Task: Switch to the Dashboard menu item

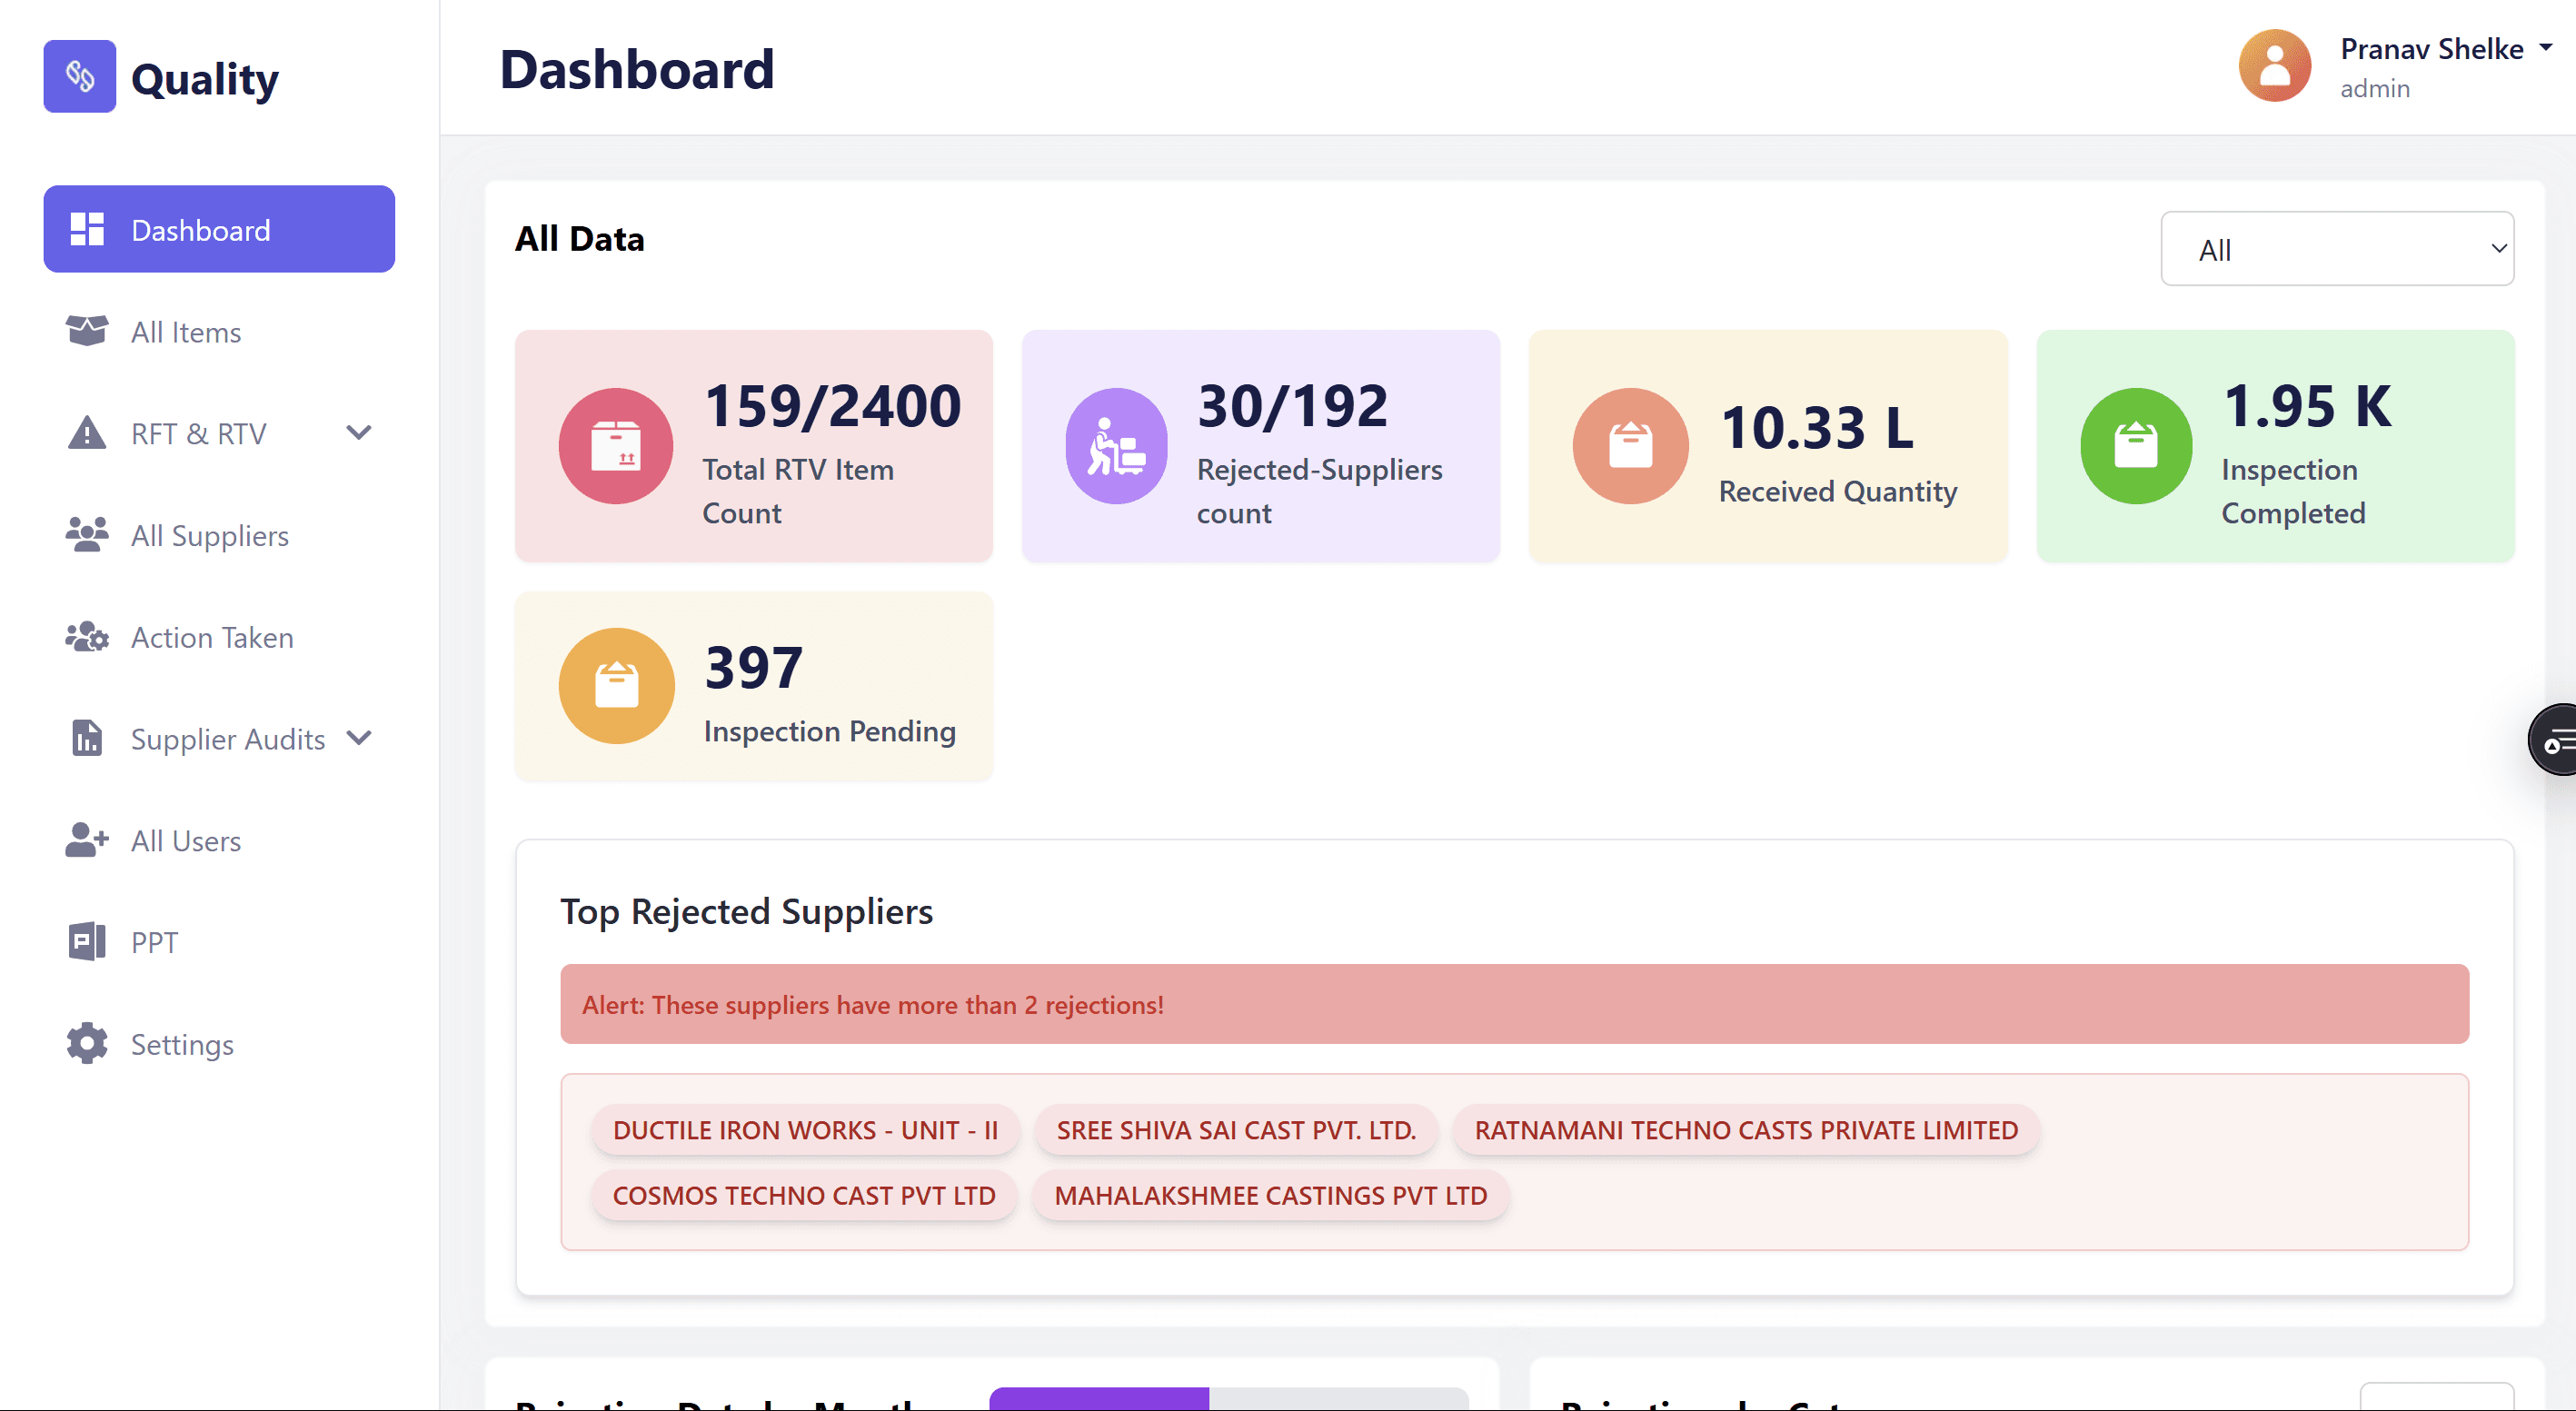Action: point(200,229)
